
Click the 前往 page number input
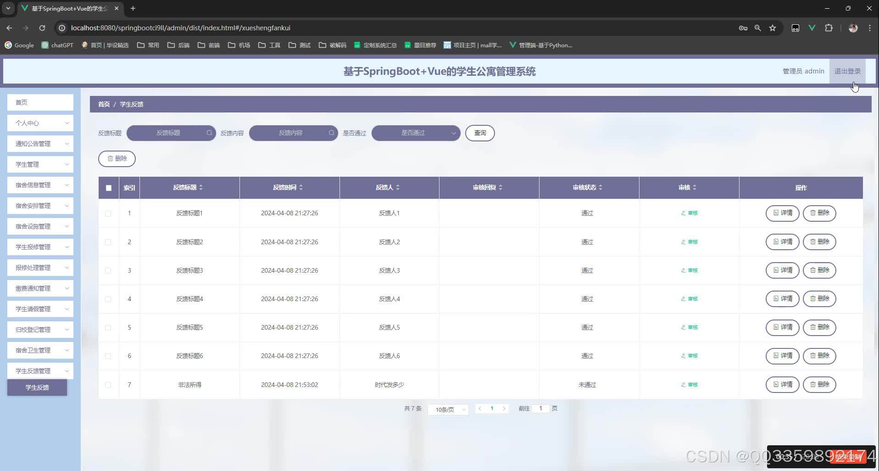click(x=540, y=408)
